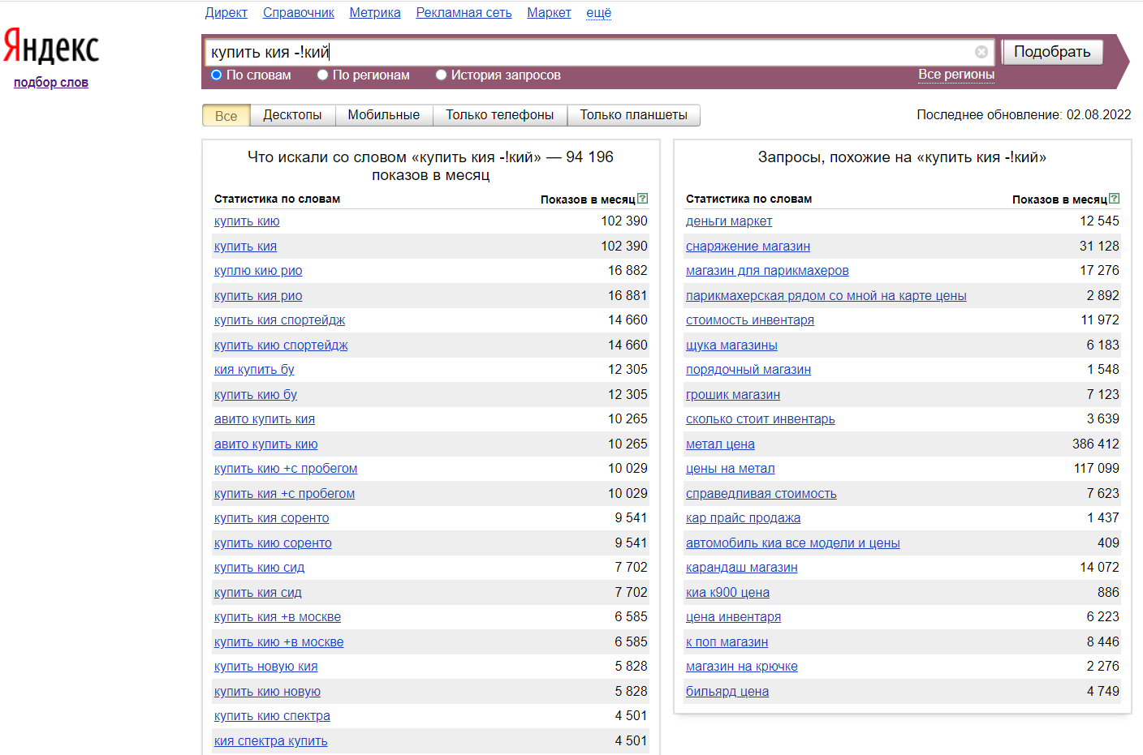Click the Yandex logo
The width and height of the screenshot is (1143, 755).
click(x=51, y=46)
